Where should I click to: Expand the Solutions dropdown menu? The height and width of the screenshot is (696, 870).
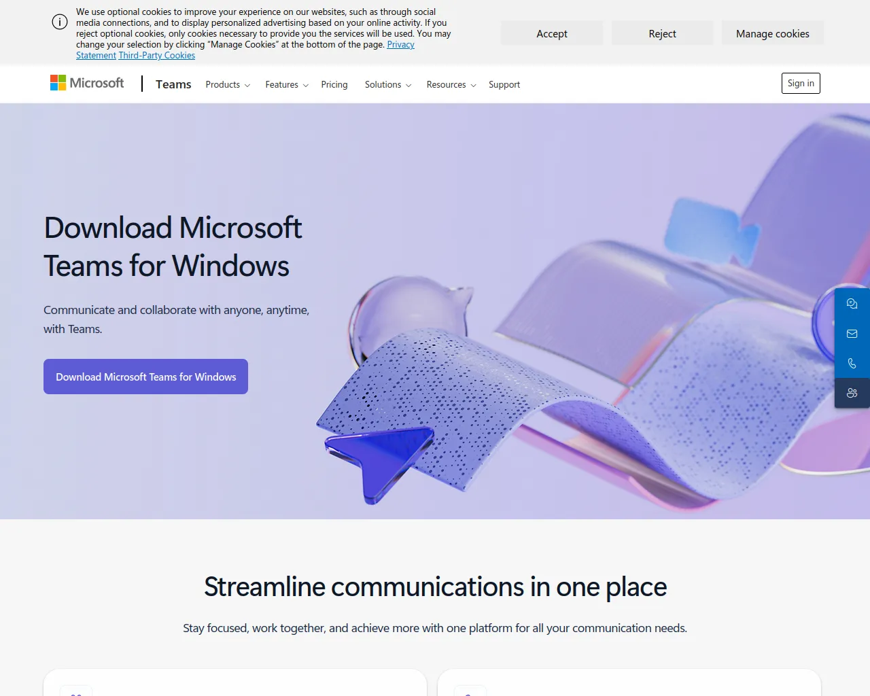[x=388, y=84]
